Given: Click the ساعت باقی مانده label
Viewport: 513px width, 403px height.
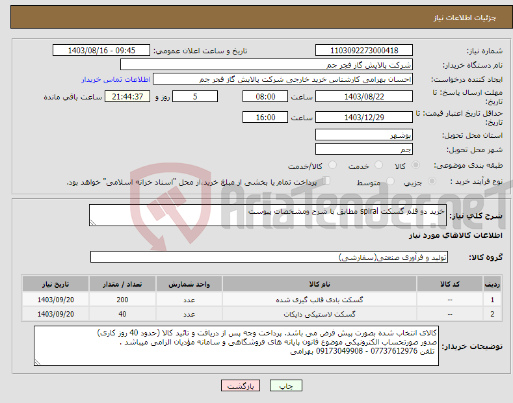Looking at the screenshot, I should [x=73, y=97].
